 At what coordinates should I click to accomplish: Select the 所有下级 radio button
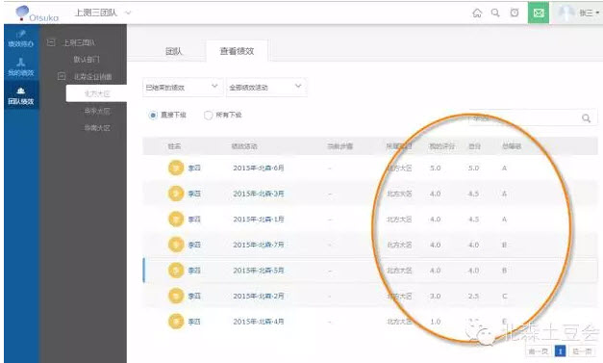[208, 116]
